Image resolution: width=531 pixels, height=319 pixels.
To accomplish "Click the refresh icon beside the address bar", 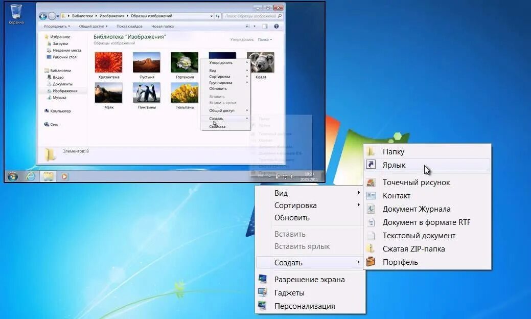I will (x=218, y=16).
